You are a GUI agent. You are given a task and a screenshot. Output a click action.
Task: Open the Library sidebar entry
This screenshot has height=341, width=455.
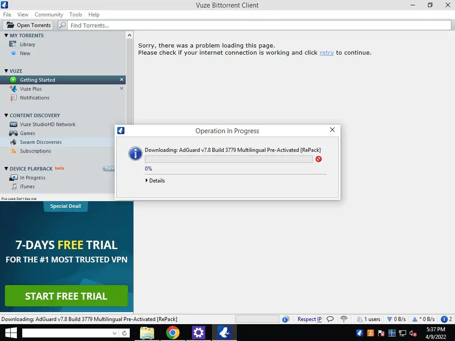pos(27,44)
